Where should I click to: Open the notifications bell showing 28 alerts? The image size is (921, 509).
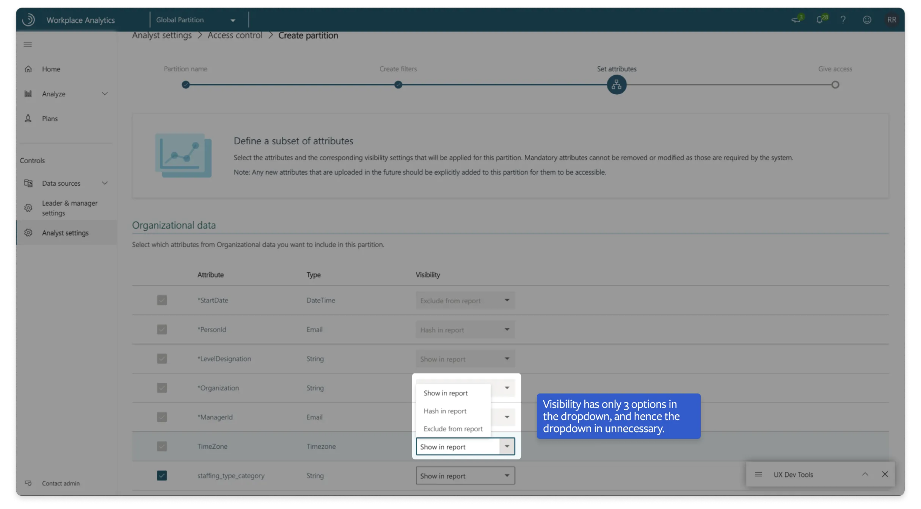pyautogui.click(x=820, y=19)
